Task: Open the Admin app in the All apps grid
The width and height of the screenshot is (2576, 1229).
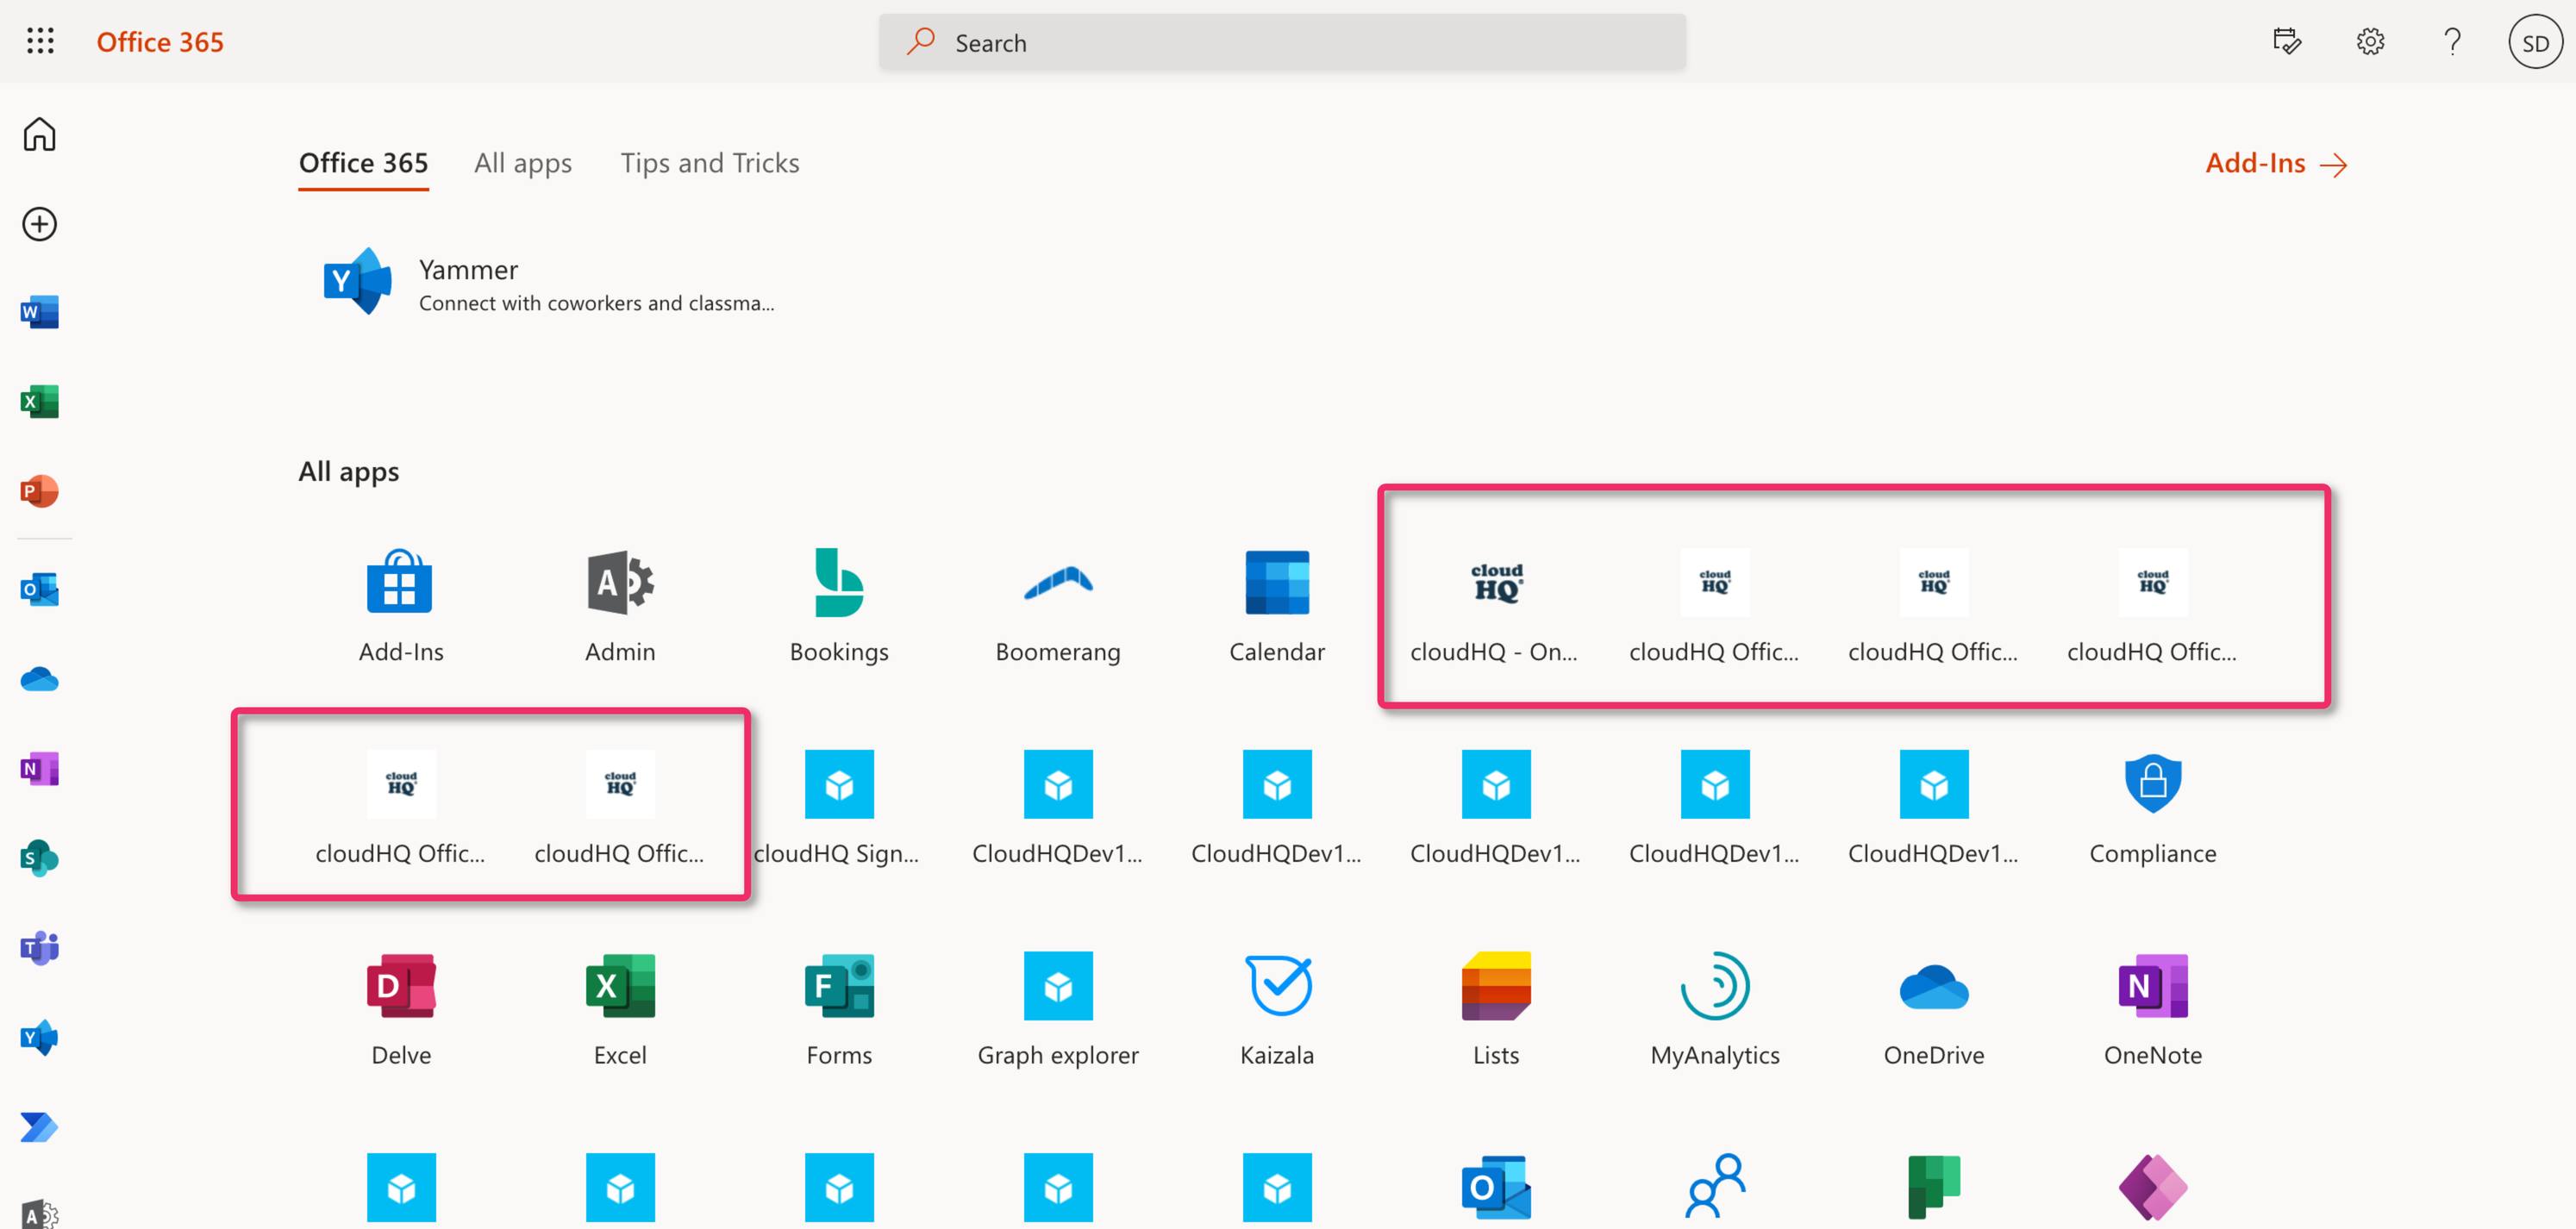Action: point(620,607)
